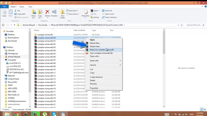Create a New folder from the ribbon
The image size is (207, 116).
pyautogui.click(x=62, y=14)
